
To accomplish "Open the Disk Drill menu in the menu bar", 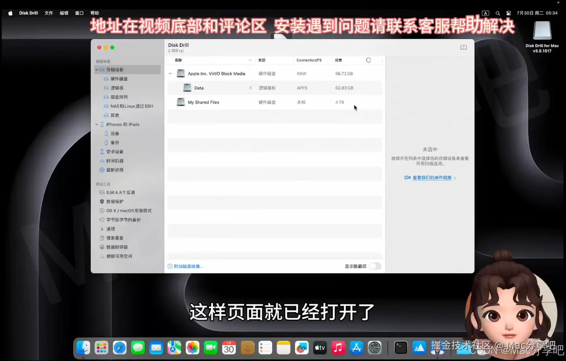I will click(28, 13).
